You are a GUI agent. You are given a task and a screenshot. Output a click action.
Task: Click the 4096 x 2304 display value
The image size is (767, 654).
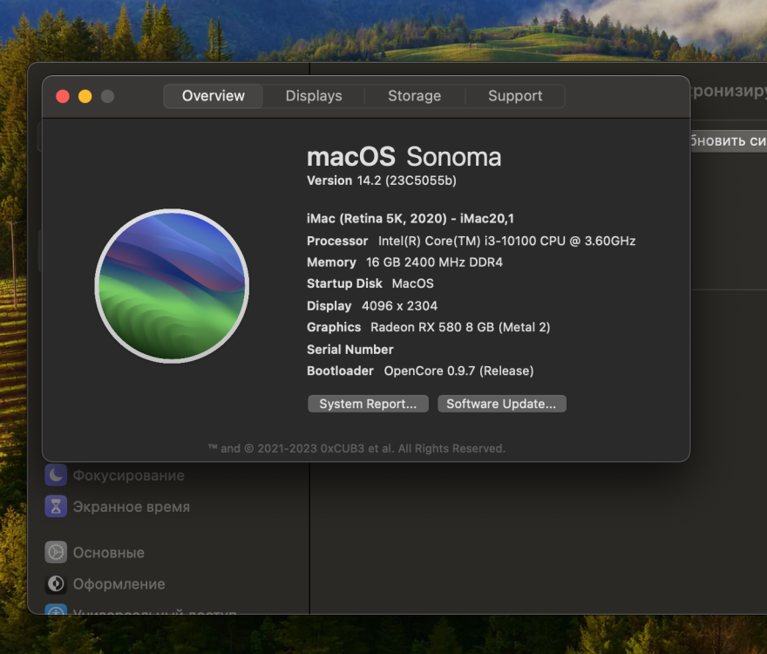400,306
